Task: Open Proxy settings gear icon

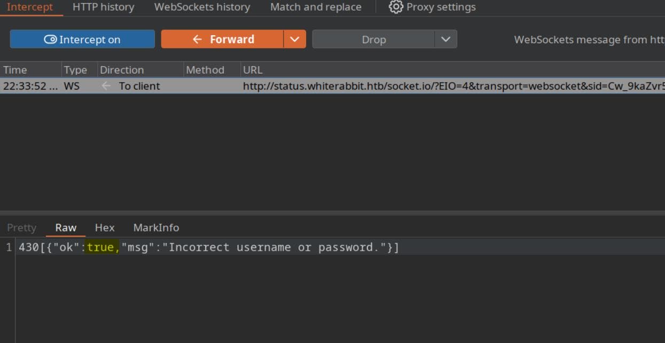Action: pos(396,7)
